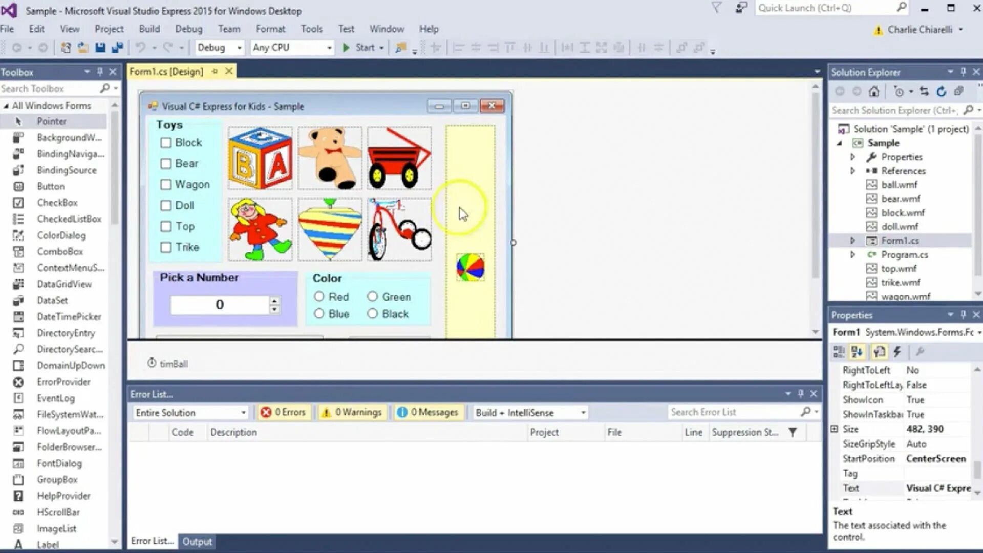The width and height of the screenshot is (983, 553).
Task: Show the Alphabetical sort icon in Properties
Action: pos(857,351)
